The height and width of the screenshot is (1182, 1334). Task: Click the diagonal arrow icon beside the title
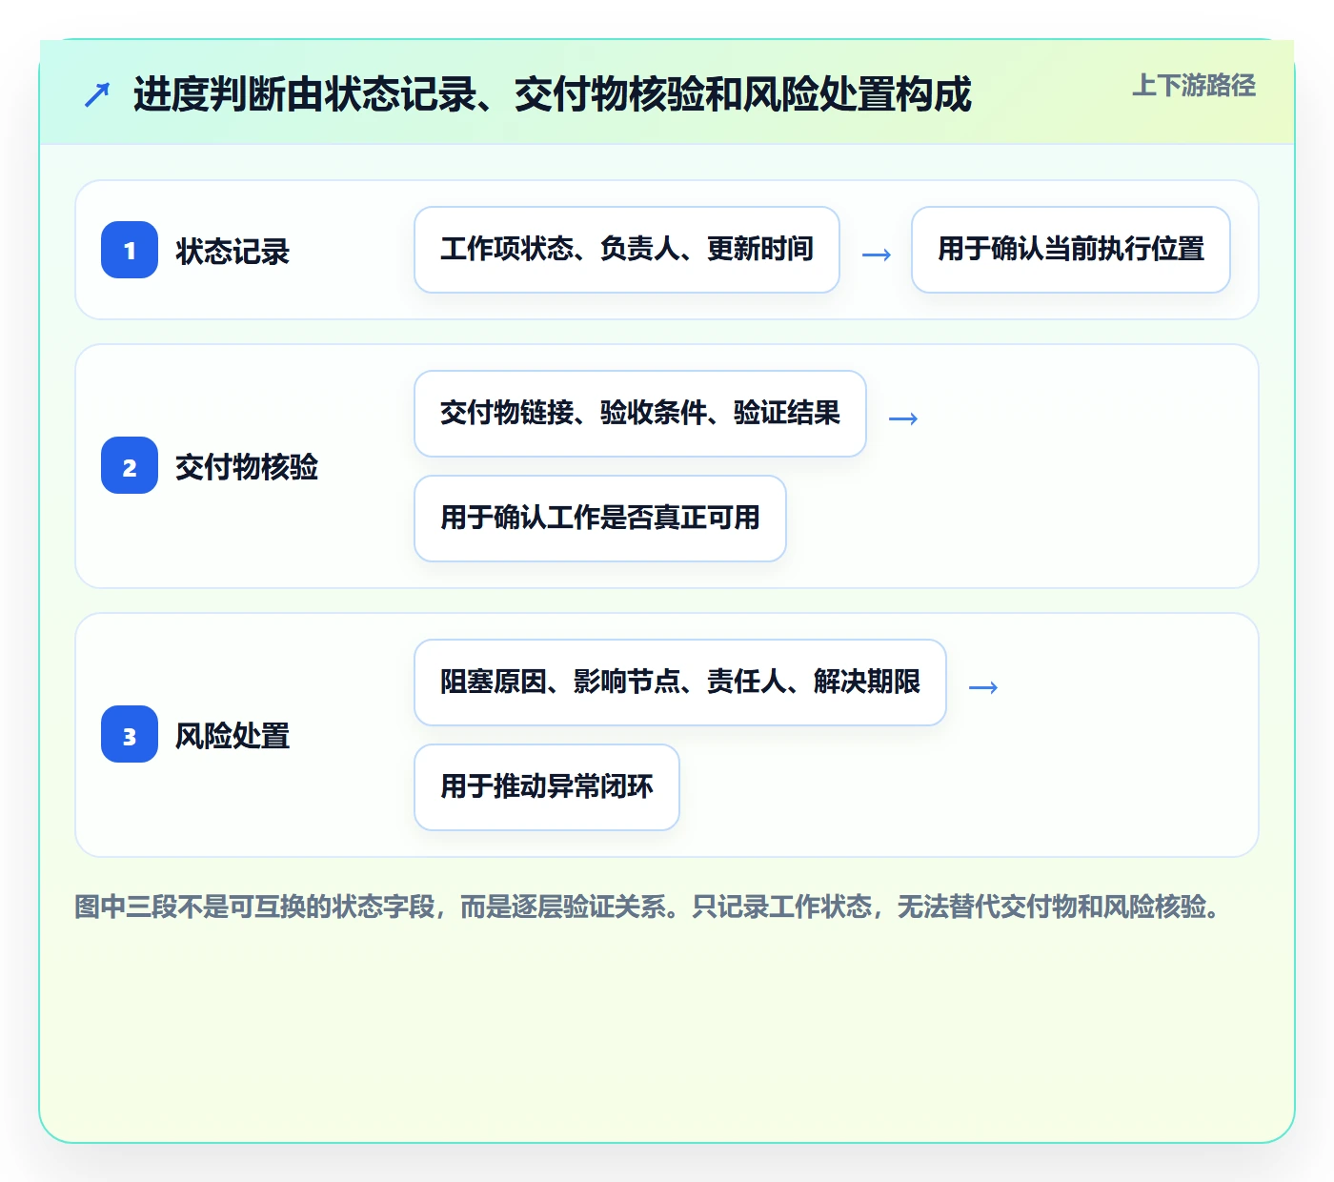tap(97, 94)
